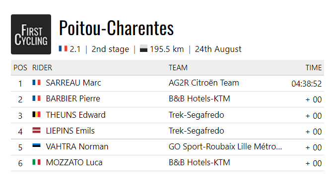The image size is (330, 187).
Task: Open rider THEUNS Edward
Action: tap(76, 115)
